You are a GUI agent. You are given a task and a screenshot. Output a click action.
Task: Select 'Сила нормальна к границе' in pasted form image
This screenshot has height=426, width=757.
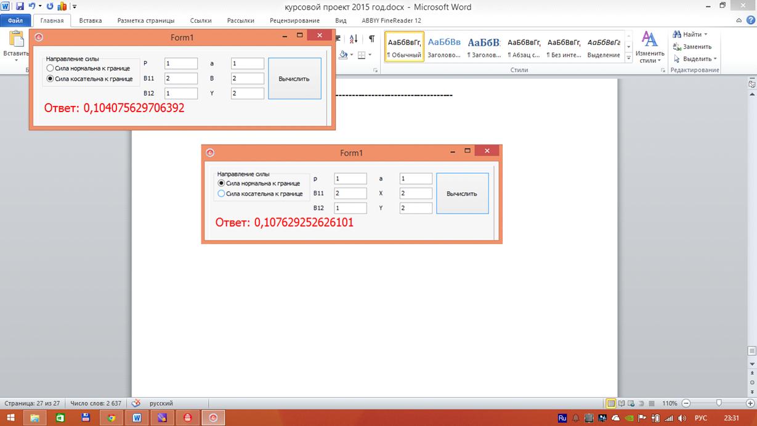click(222, 183)
